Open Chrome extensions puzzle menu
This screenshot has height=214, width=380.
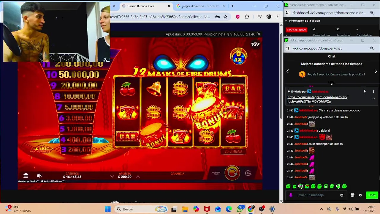(247, 17)
